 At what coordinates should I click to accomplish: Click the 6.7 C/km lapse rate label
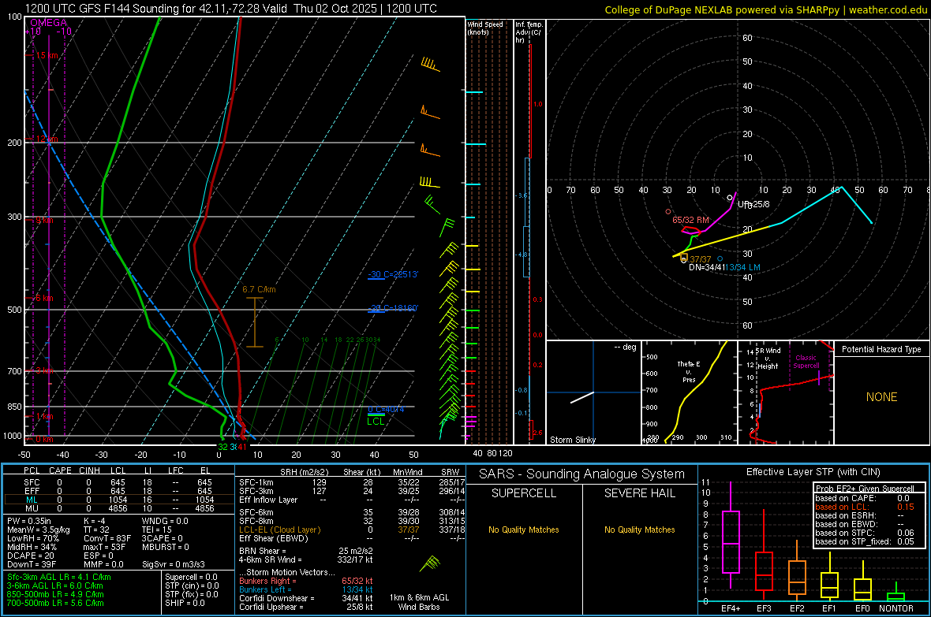(x=259, y=289)
